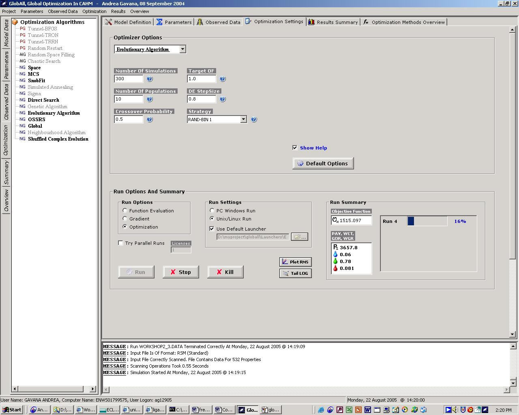Click help icon next to Number Of Simulations
519x415 pixels.
pos(150,79)
